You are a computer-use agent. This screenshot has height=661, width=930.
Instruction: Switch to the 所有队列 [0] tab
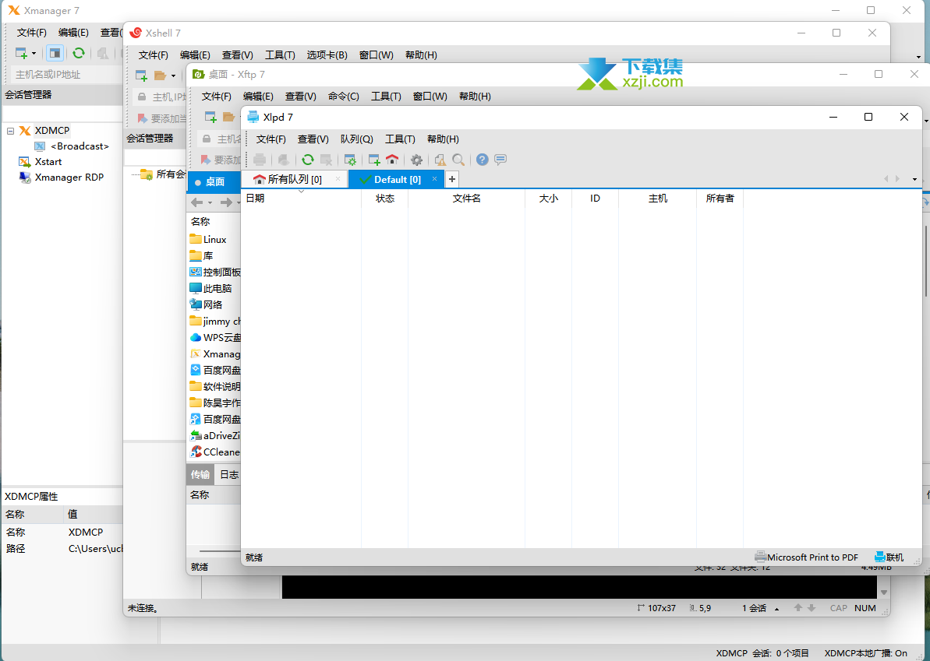coord(294,180)
